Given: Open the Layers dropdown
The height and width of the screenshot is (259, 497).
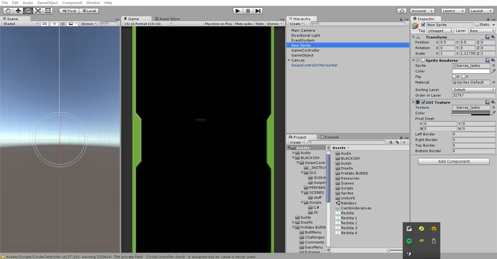Looking at the screenshot, I should (454, 11).
